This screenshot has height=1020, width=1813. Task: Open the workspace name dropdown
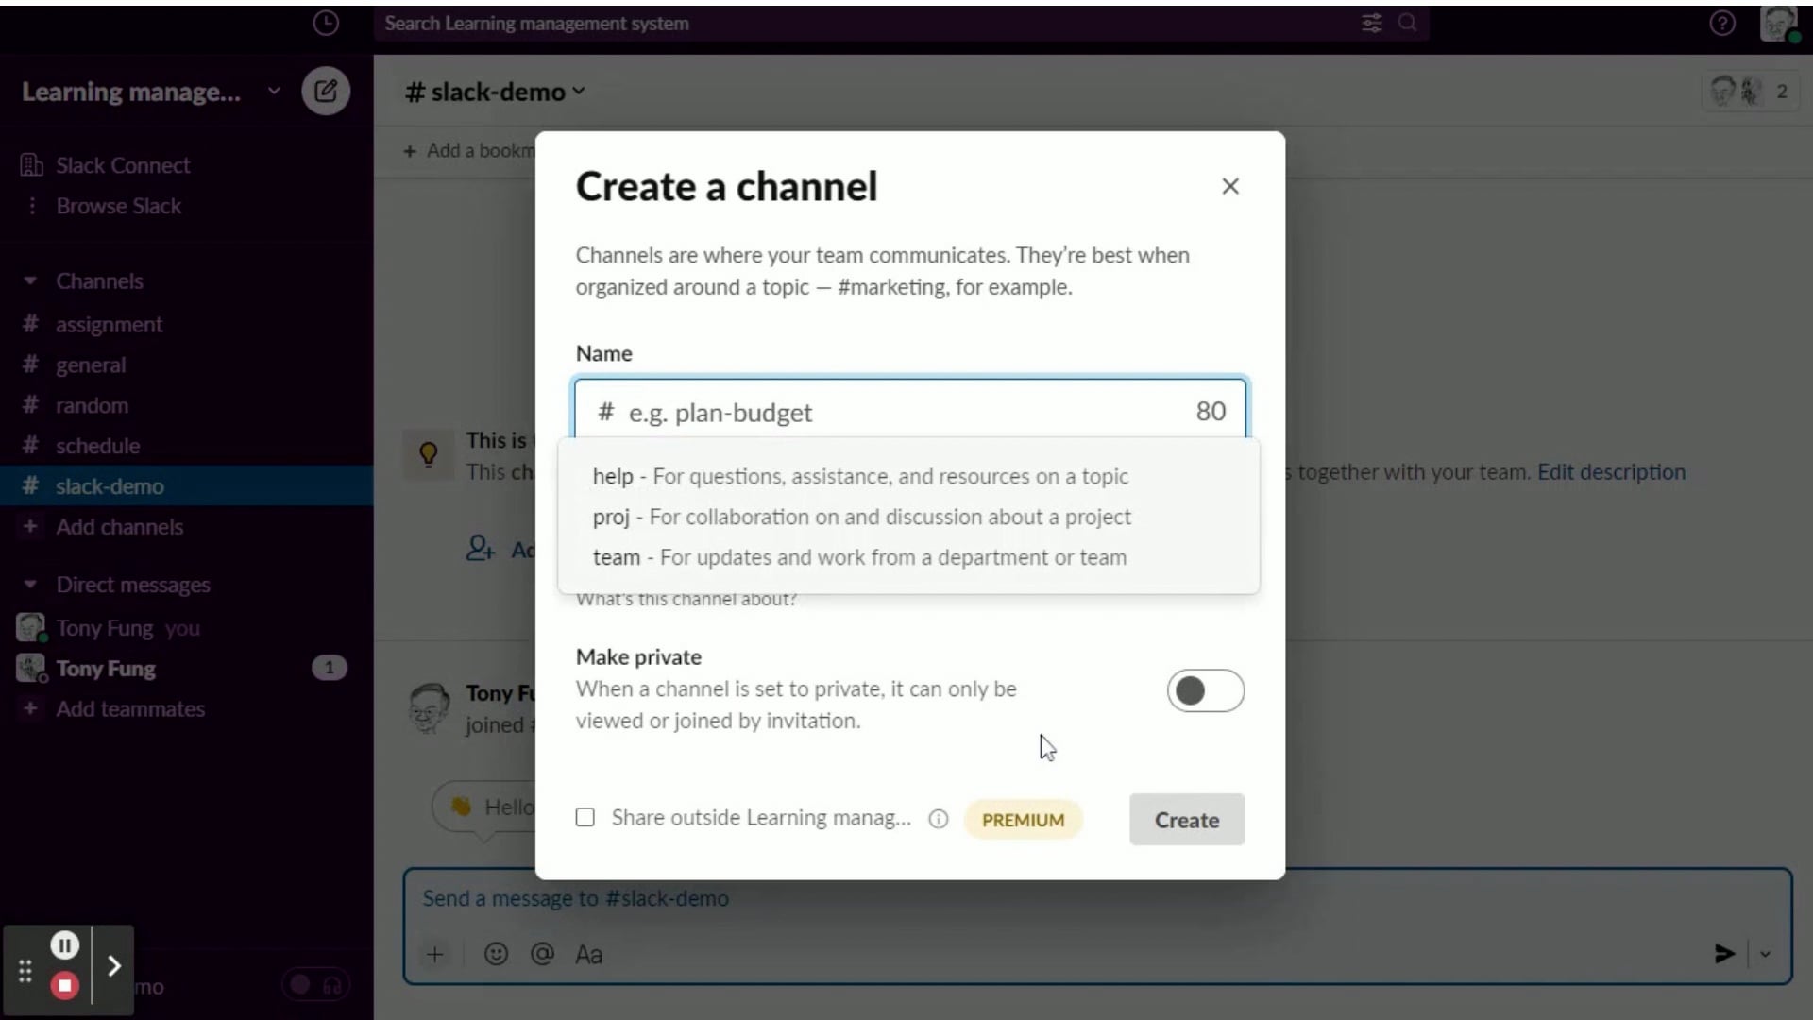[x=151, y=92]
